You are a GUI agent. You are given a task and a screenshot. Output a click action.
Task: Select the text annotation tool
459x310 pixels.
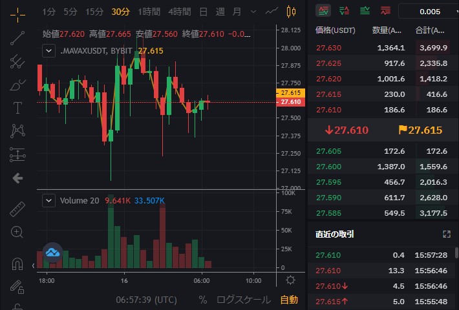click(x=17, y=107)
